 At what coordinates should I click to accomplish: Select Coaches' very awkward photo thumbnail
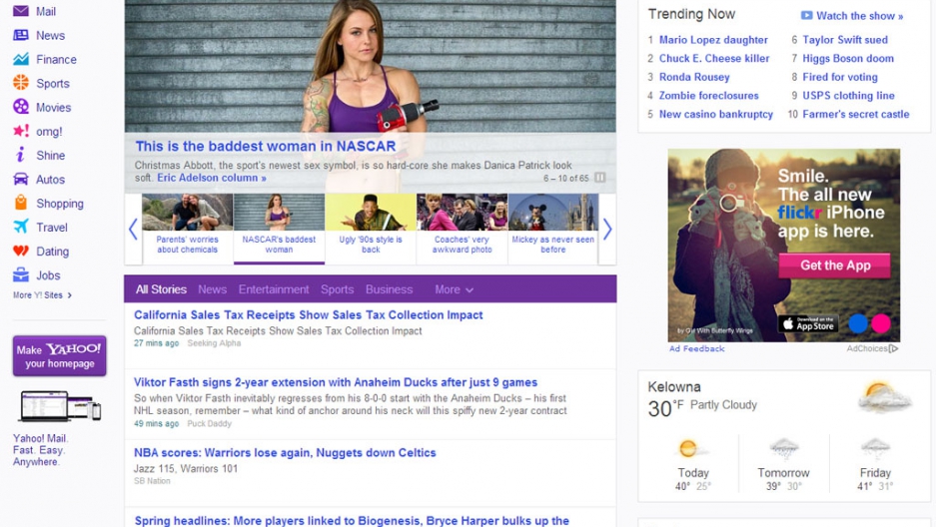[x=463, y=228]
